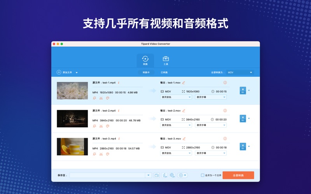311x194 pixels.
Task: Open enhance palette tool for test-2.mp4
Action: [108, 126]
